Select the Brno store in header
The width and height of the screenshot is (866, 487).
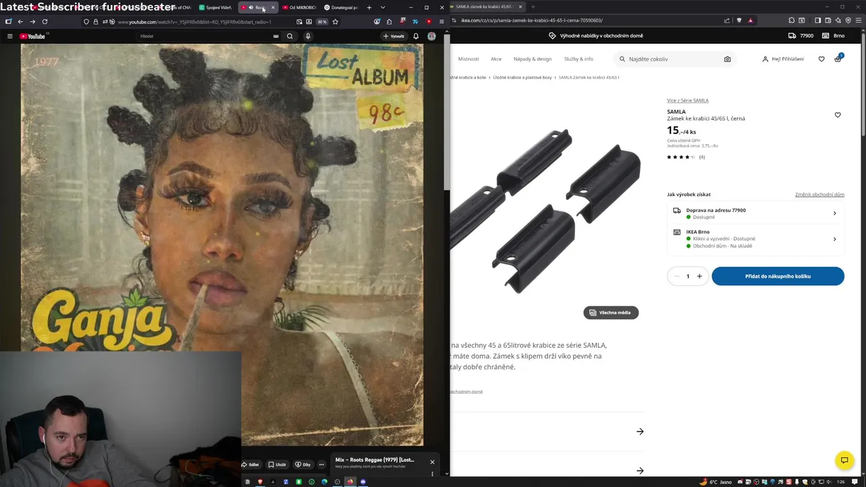click(834, 36)
